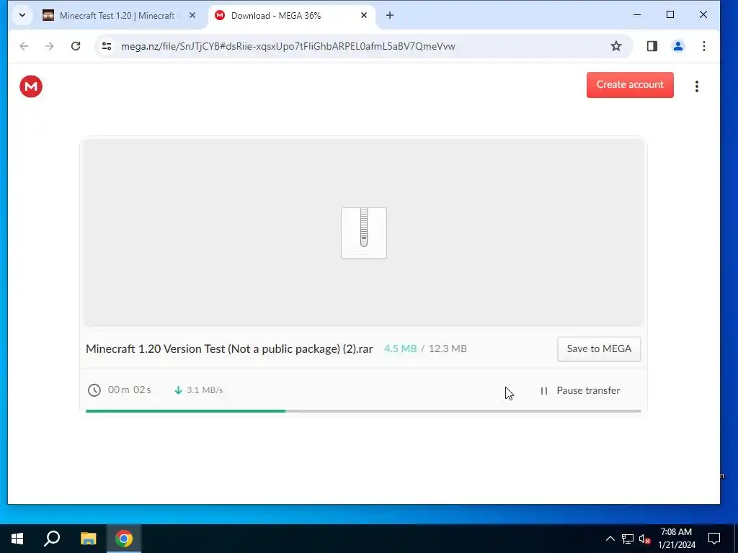Click the download progress bar
The height and width of the screenshot is (553, 738).
click(x=363, y=411)
